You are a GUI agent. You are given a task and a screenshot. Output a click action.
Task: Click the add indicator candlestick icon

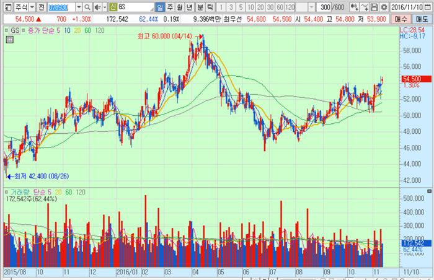click(x=354, y=7)
